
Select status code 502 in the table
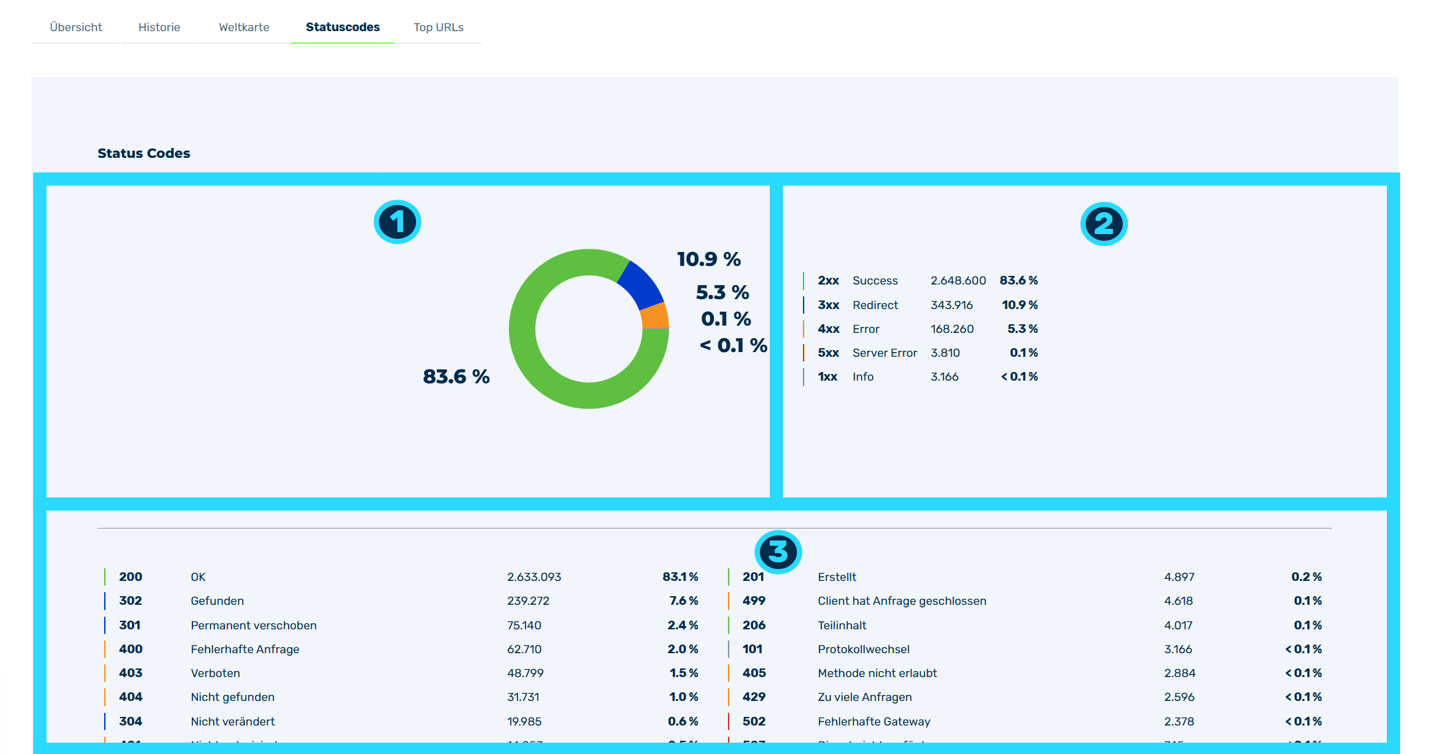pos(754,722)
